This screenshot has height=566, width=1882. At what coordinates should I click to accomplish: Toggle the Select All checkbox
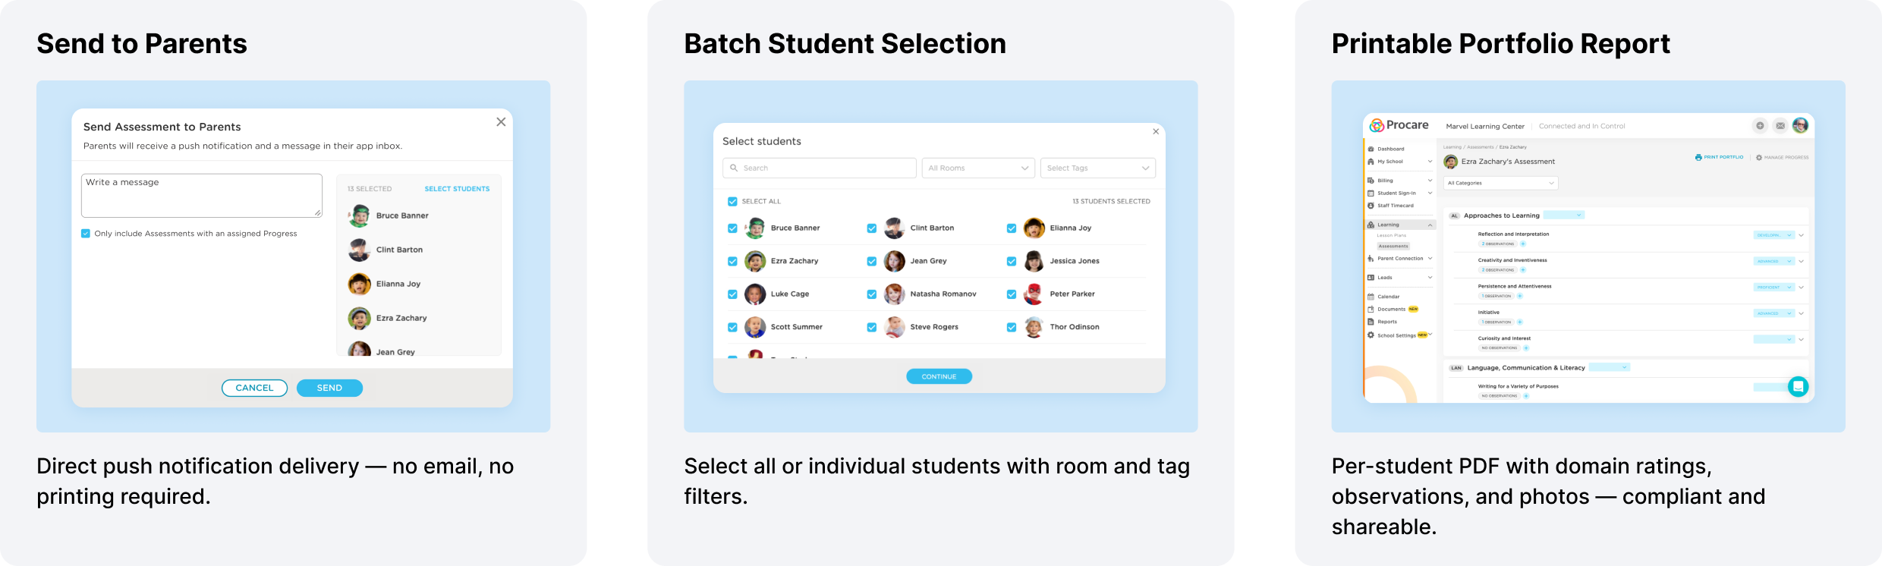tap(732, 201)
